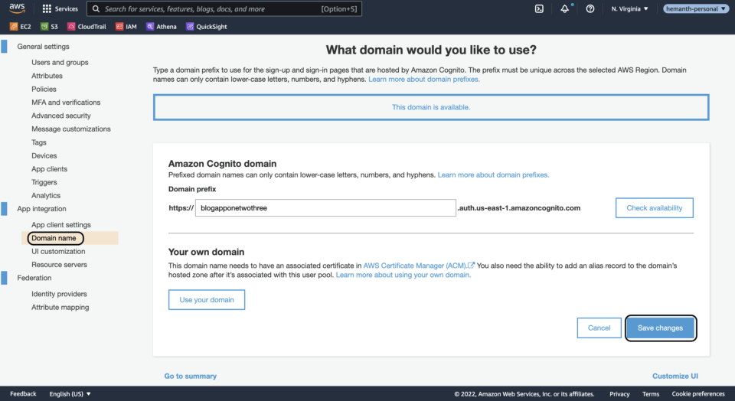The width and height of the screenshot is (735, 401).
Task: Open Resource servers
Action: pyautogui.click(x=59, y=265)
